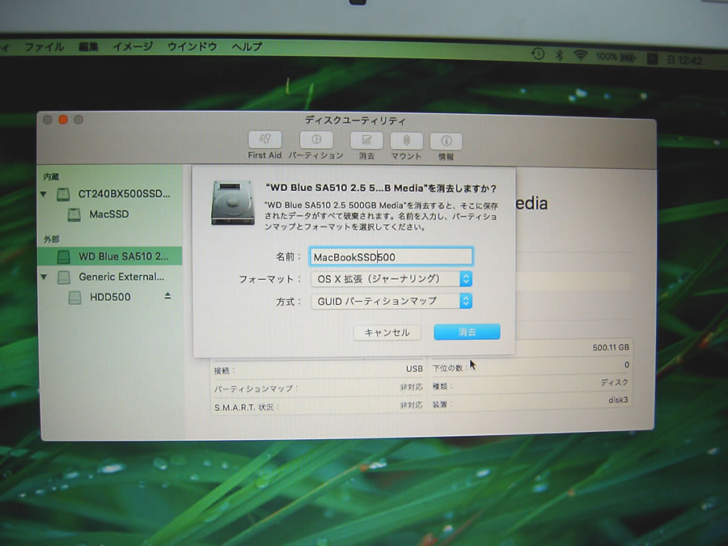Open the 編集 menu
Image resolution: width=728 pixels, height=546 pixels.
88,47
